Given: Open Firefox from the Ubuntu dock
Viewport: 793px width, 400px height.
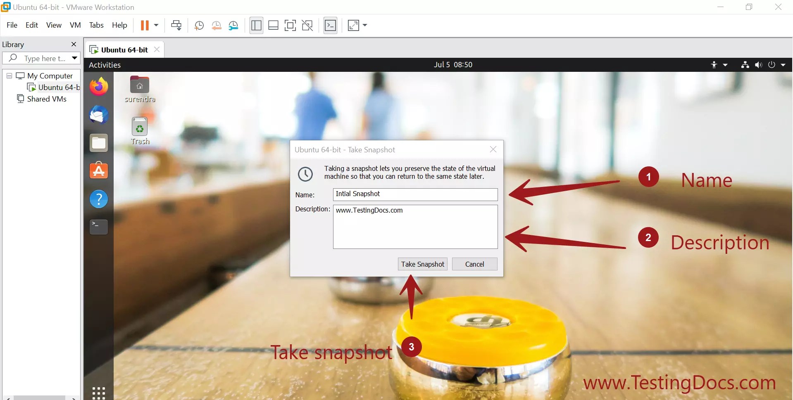Looking at the screenshot, I should click(x=98, y=87).
